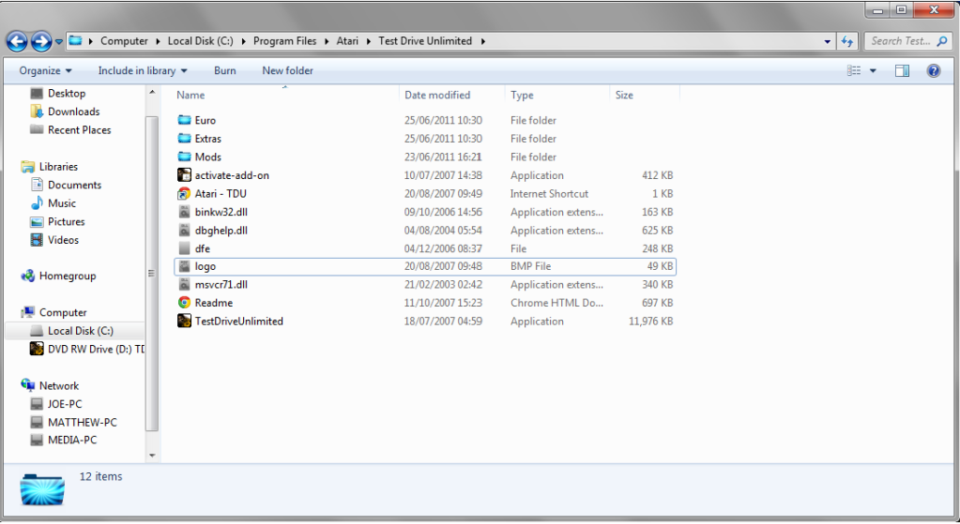The width and height of the screenshot is (960, 524).
Task: Click the Back navigation arrow button
Action: coord(17,41)
